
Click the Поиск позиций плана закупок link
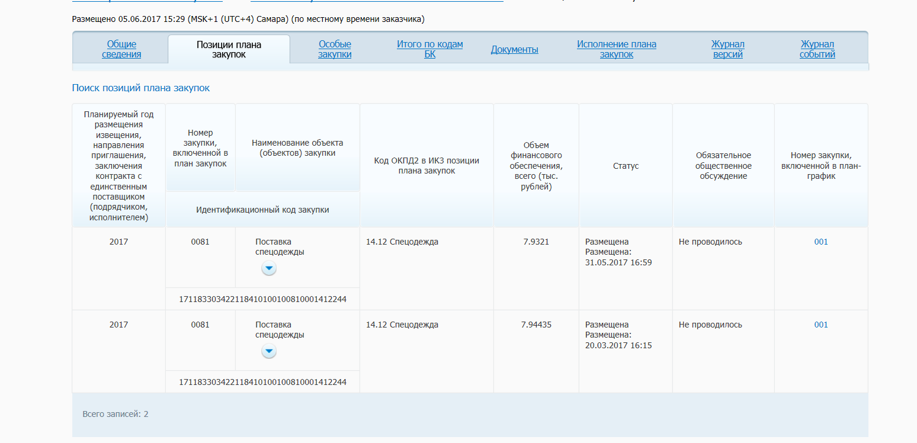click(x=141, y=88)
